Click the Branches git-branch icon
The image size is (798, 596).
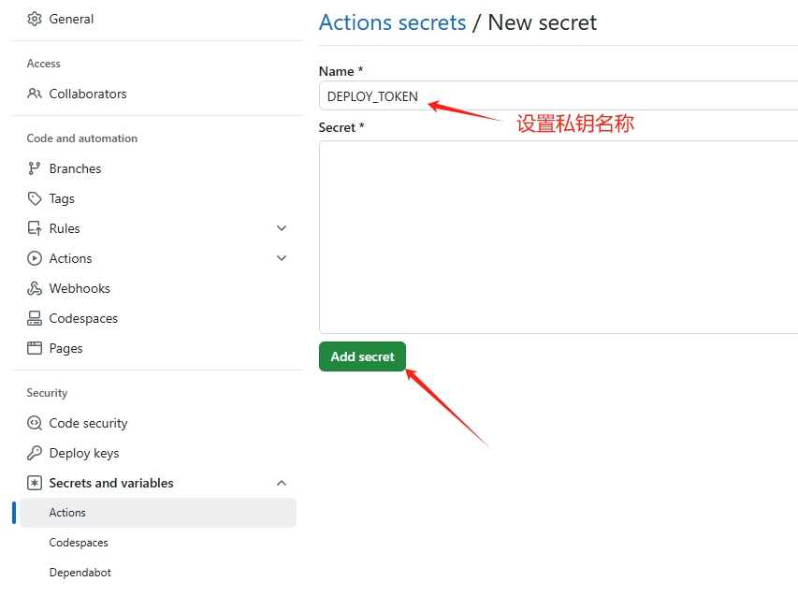tap(34, 168)
